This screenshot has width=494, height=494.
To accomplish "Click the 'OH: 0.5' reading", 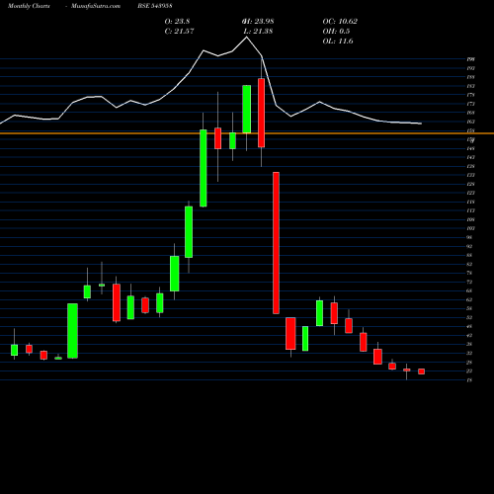I will (x=336, y=32).
